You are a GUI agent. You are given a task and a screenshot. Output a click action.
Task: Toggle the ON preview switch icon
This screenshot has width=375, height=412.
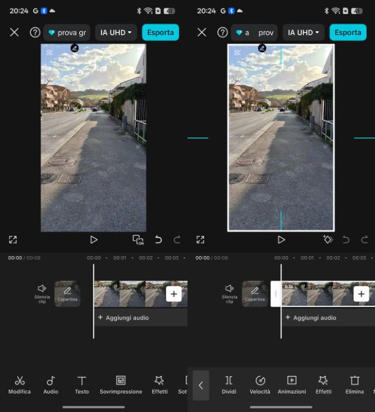[x=138, y=239]
